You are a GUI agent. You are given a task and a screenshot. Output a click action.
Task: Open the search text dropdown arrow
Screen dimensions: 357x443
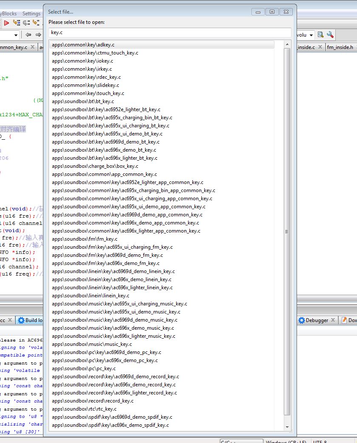coord(311,35)
